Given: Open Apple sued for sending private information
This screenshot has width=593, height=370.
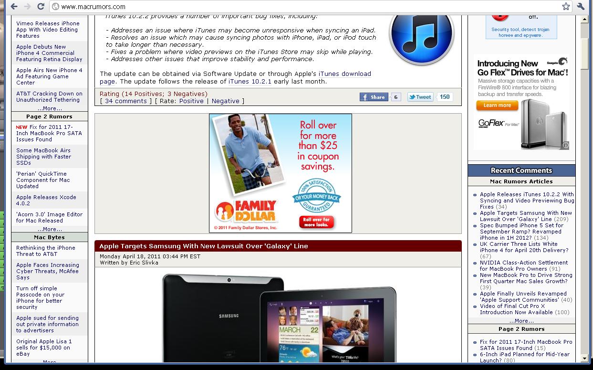Looking at the screenshot, I should click(x=47, y=324).
